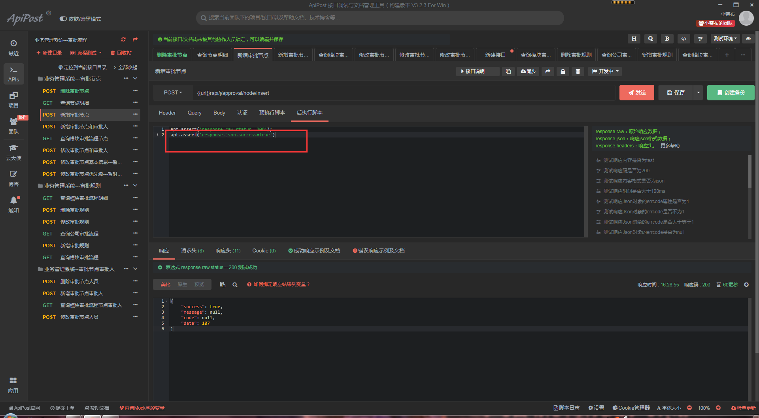Viewport: 759px width, 418px height.
Task: Open the 团队 sidebar icon
Action: point(13,126)
